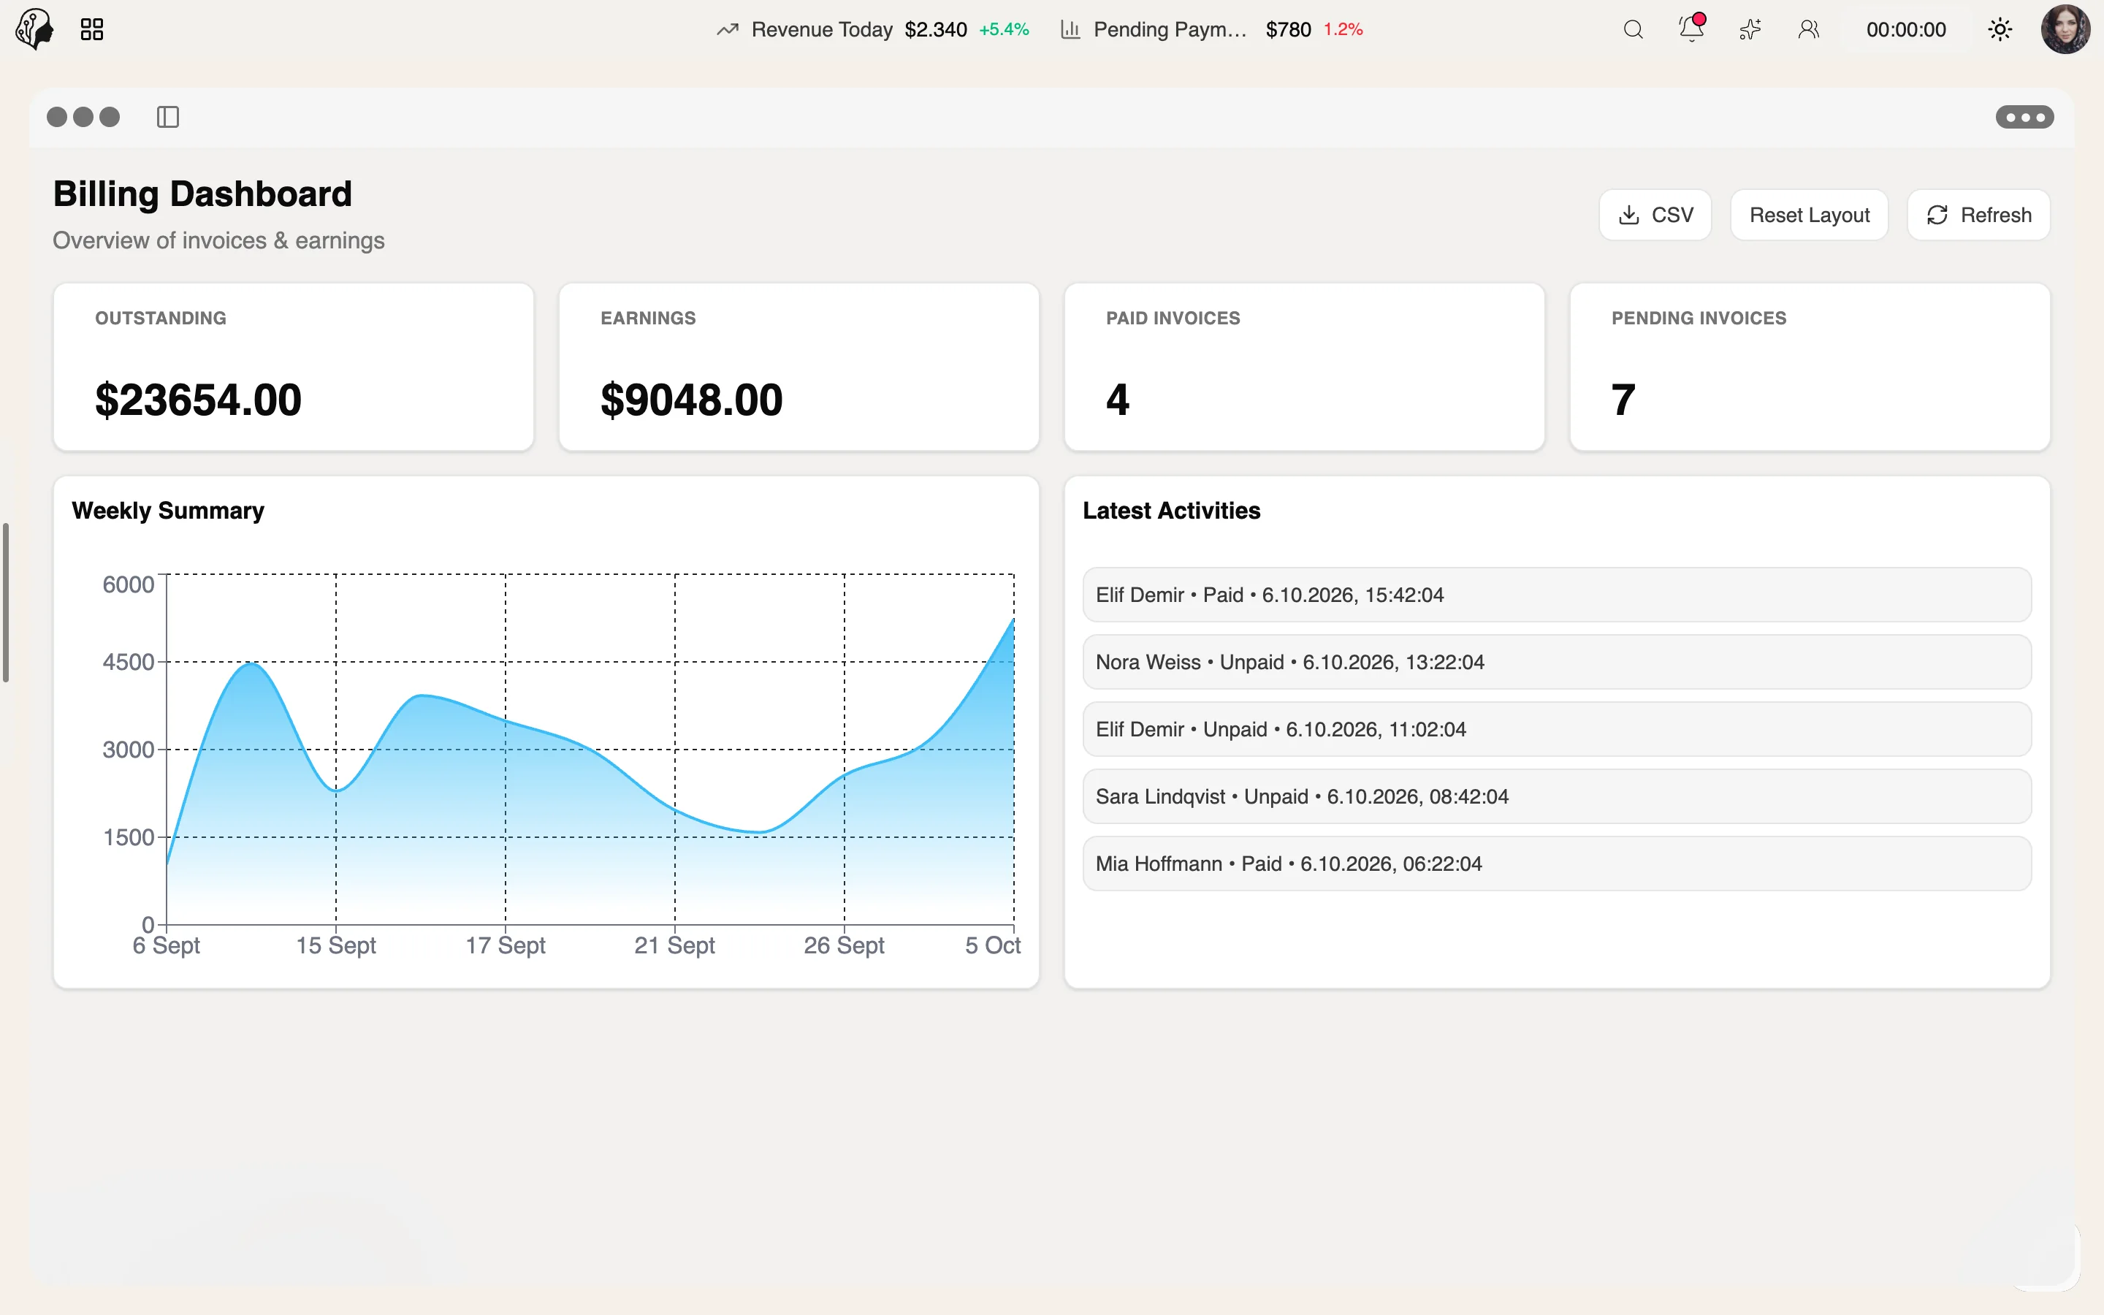Select the Earnings $9048.00 card
Screen dimensions: 2104x1315
pyautogui.click(x=799, y=367)
